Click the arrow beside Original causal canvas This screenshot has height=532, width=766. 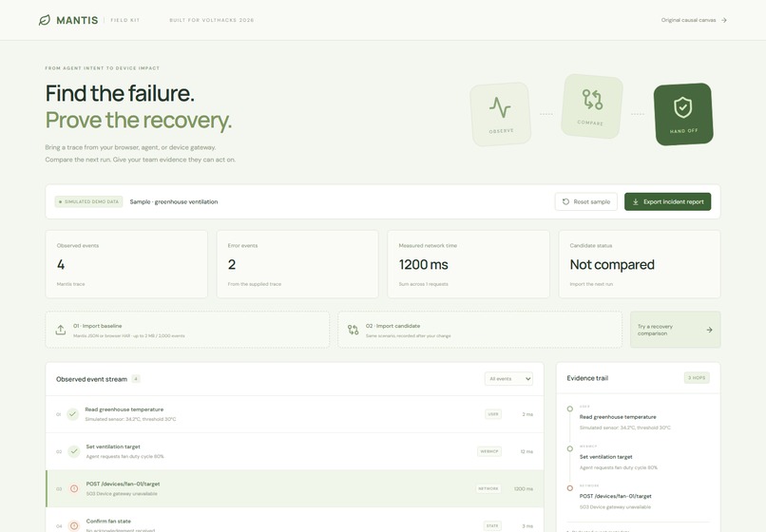724,20
